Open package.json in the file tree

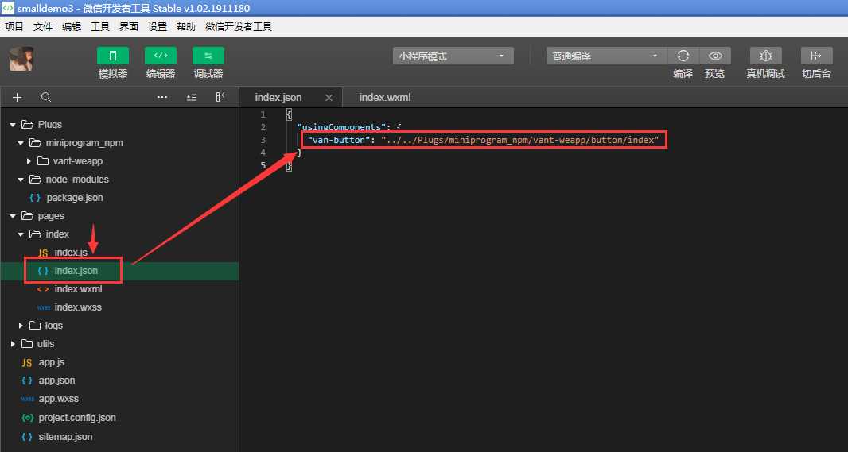tap(75, 198)
